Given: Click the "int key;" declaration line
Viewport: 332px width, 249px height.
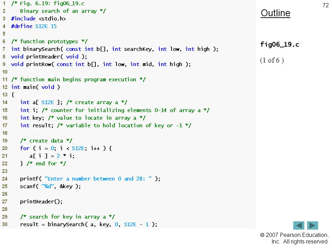Looking at the screenshot, I should coord(83,118).
